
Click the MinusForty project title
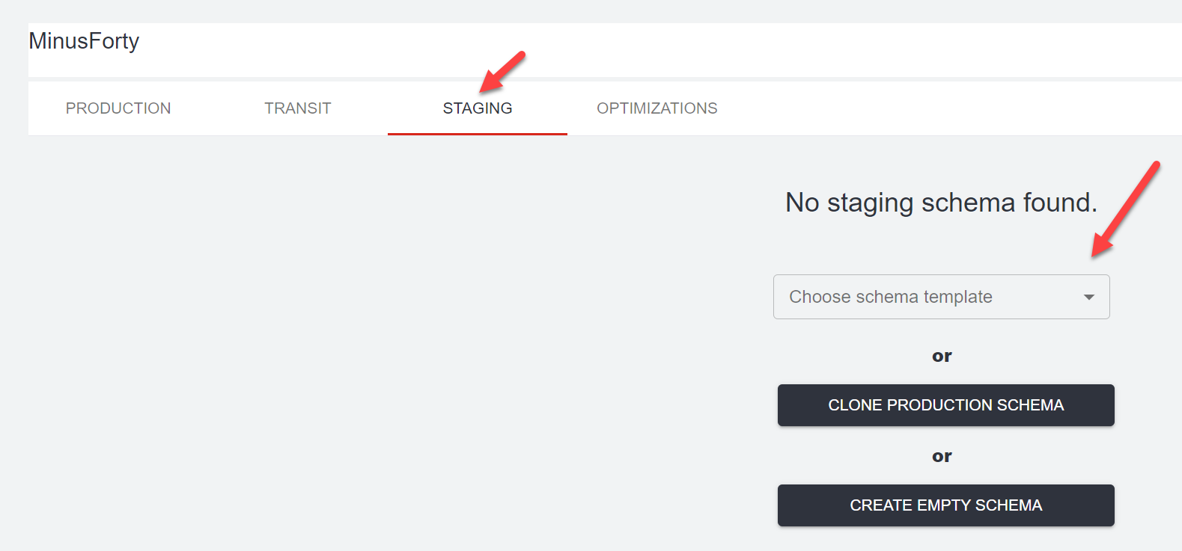(84, 41)
